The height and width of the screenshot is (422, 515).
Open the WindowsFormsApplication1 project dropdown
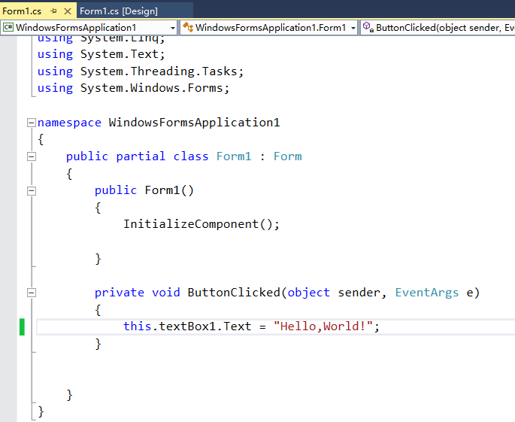(89, 28)
